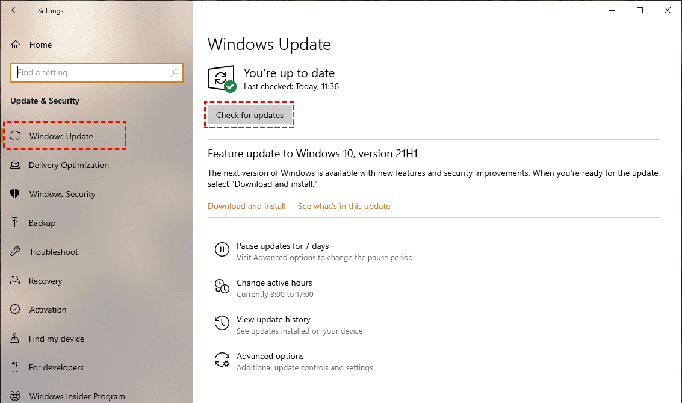Select Delivery Optimization from sidebar
The width and height of the screenshot is (682, 403).
[69, 165]
